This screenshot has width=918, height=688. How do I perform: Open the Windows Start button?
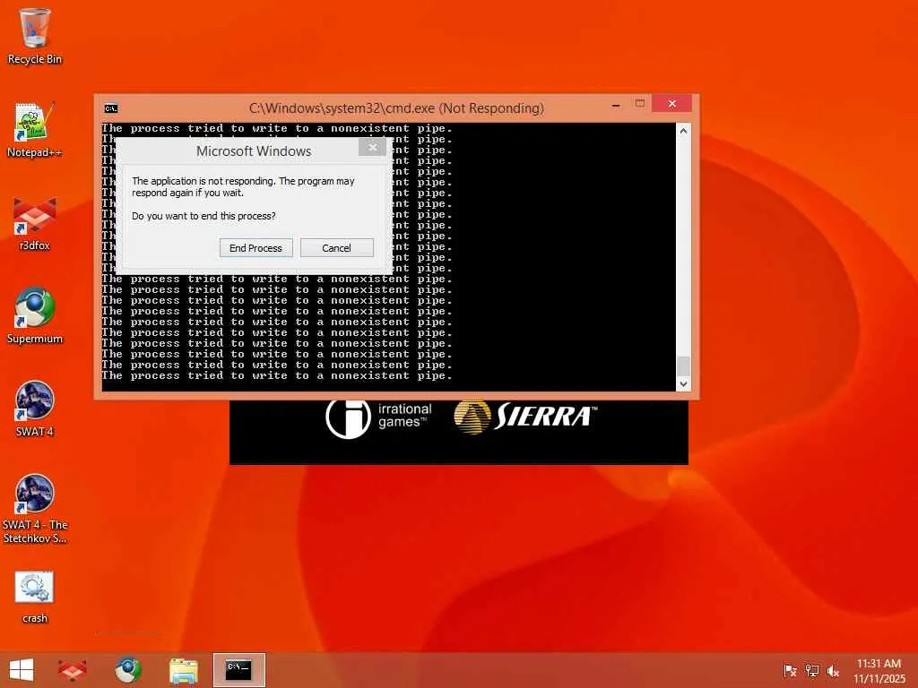coord(22,670)
